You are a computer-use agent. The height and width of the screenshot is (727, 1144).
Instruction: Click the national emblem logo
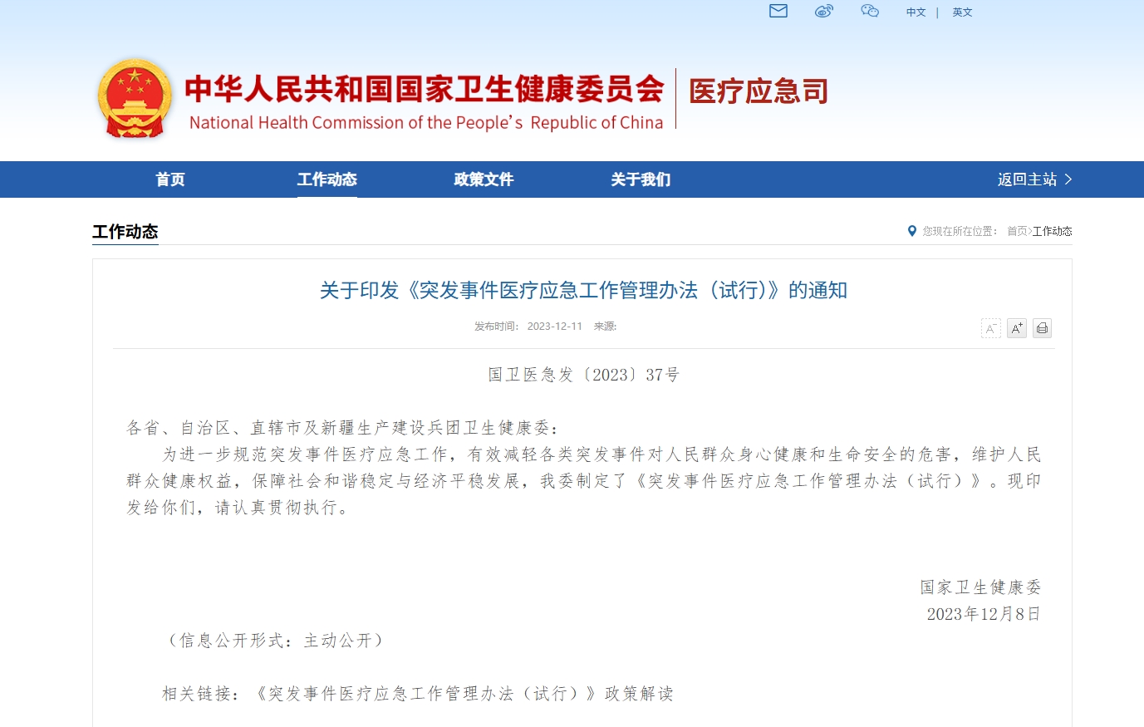pos(135,98)
